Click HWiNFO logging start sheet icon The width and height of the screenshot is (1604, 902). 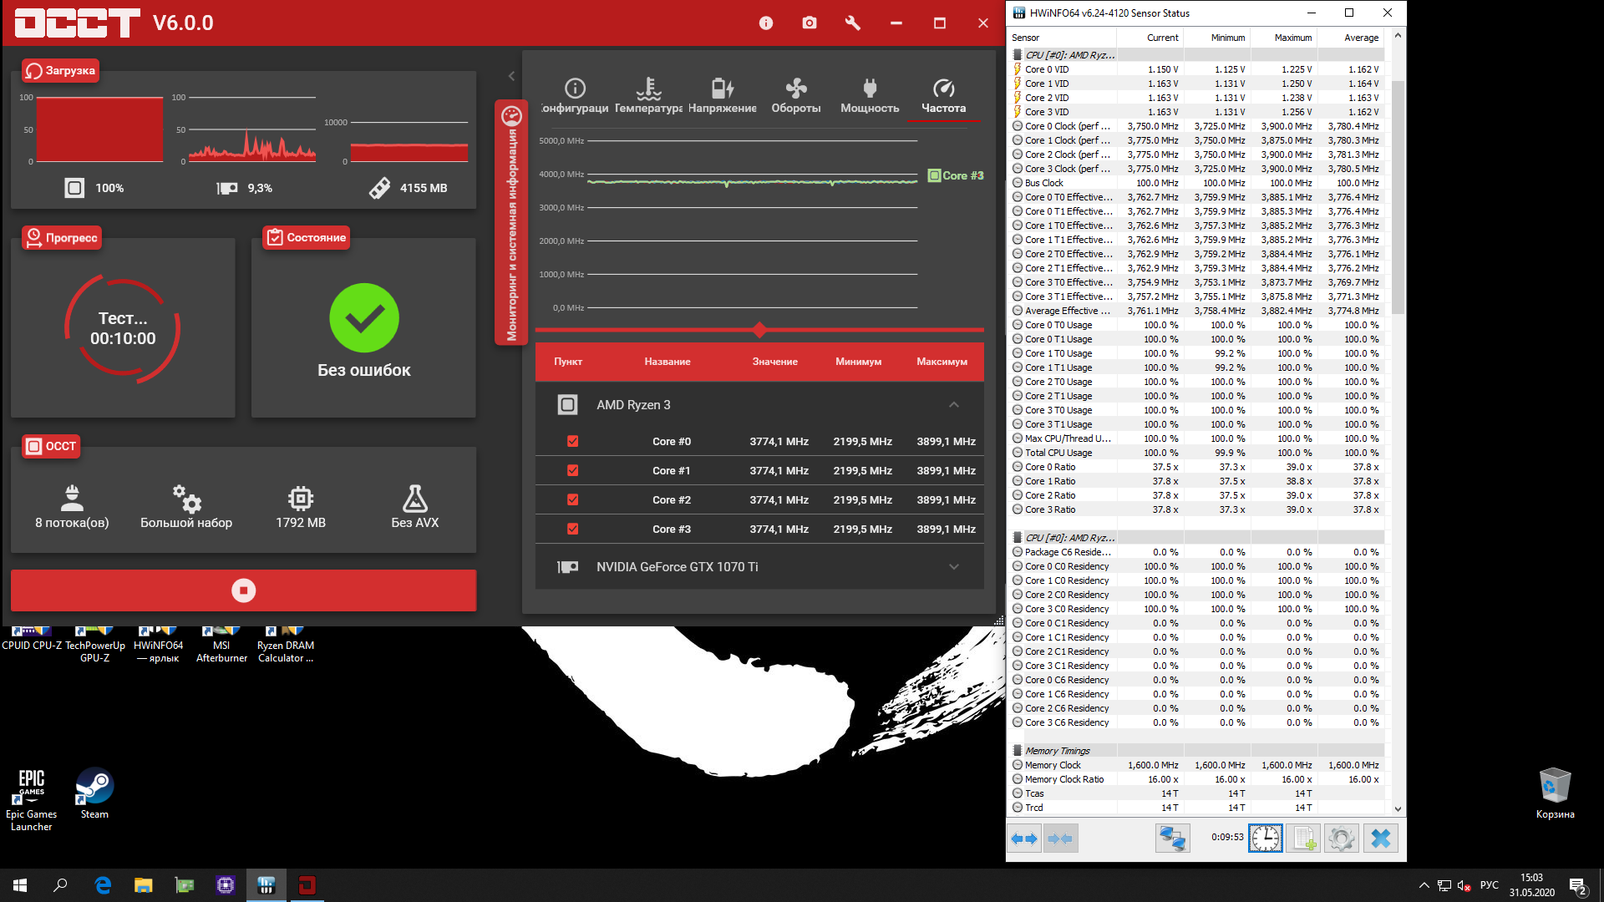1303,838
